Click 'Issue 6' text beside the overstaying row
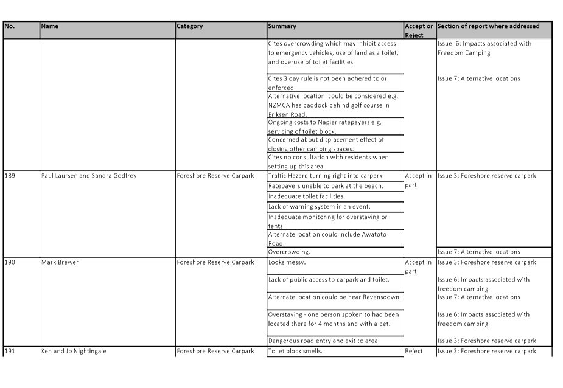Viewport: 563px width, 388px height. click(x=483, y=319)
